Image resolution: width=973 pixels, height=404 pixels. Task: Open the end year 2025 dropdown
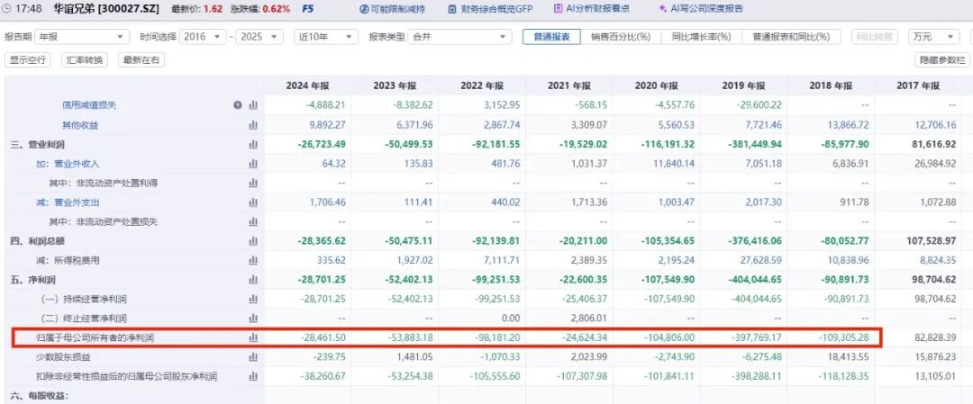tap(259, 37)
